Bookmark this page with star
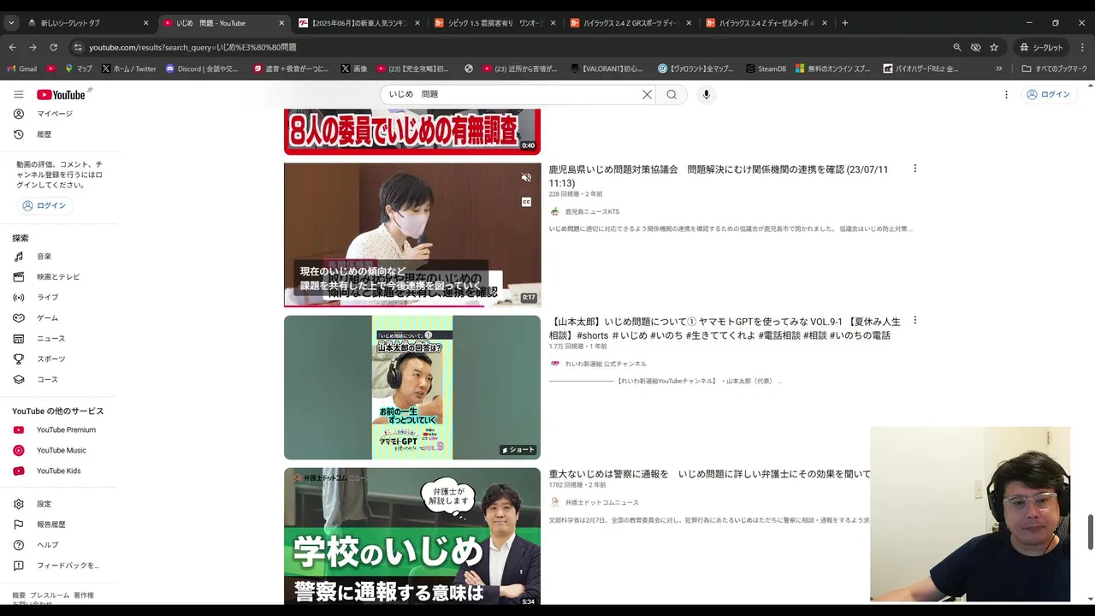Screen dimensions: 1095x616 [x=994, y=47]
